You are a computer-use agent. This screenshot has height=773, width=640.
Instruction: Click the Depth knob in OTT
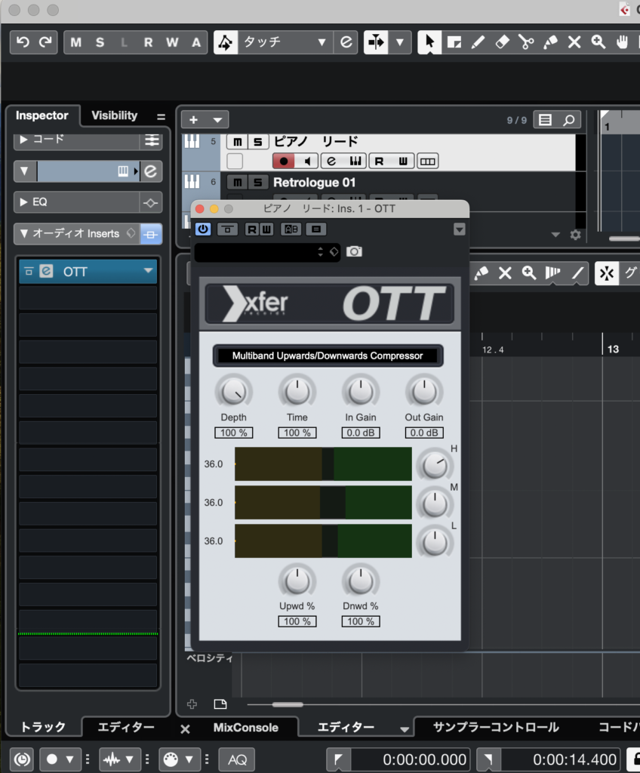[233, 391]
